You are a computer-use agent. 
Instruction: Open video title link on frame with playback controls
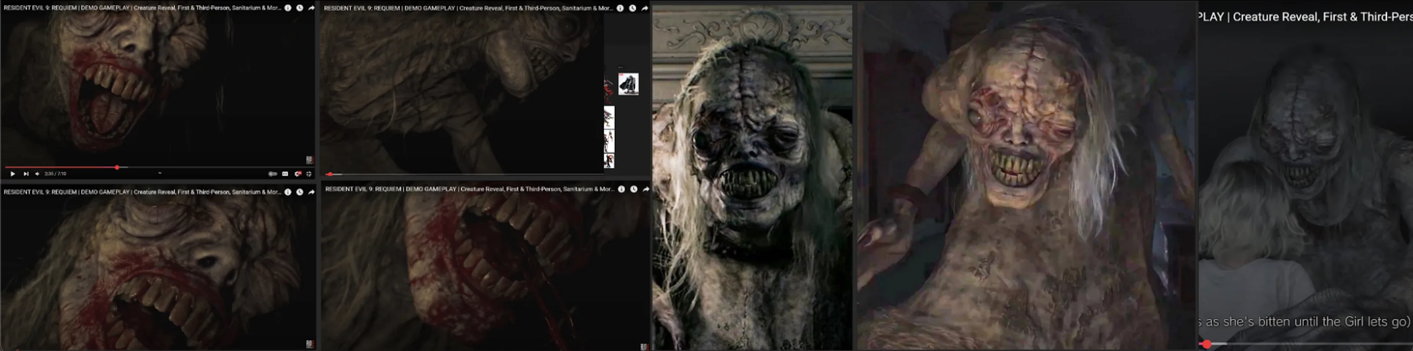[142, 8]
